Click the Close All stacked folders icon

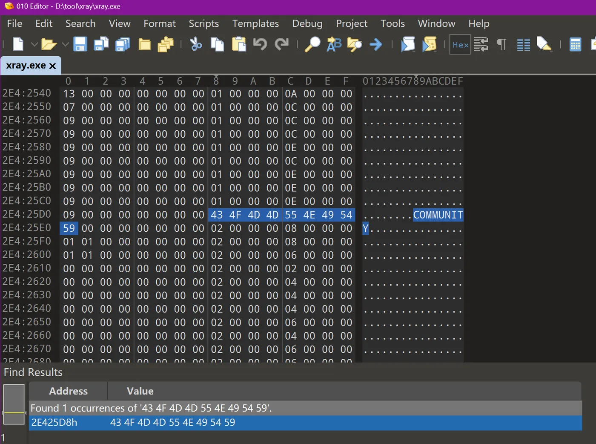[166, 44]
